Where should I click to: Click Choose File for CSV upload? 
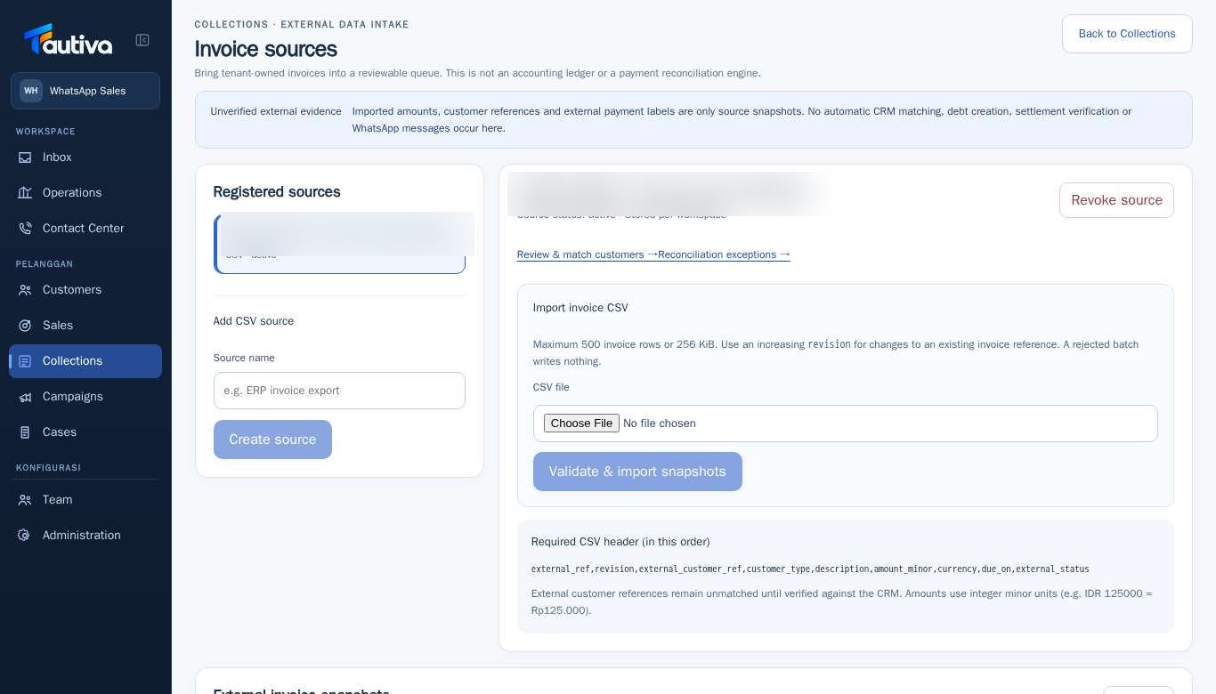click(581, 424)
